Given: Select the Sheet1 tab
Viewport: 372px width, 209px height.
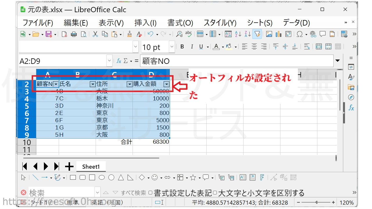Looking at the screenshot, I should 91,167.
